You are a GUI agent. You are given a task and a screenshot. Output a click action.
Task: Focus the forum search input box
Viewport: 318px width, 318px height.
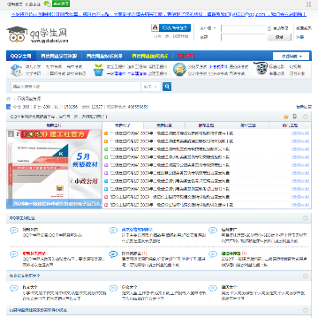[76, 87]
